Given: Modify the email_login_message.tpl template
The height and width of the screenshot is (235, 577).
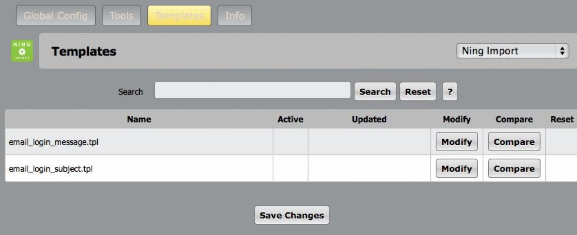Looking at the screenshot, I should pyautogui.click(x=456, y=142).
